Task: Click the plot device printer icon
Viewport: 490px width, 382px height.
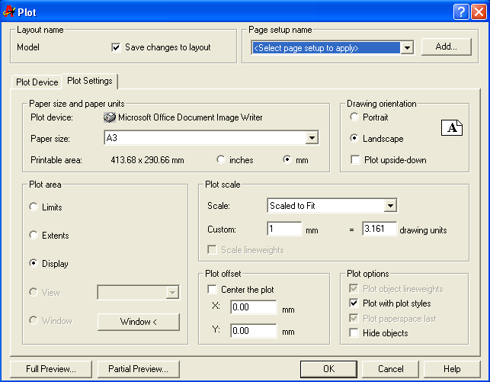Action: click(x=109, y=117)
